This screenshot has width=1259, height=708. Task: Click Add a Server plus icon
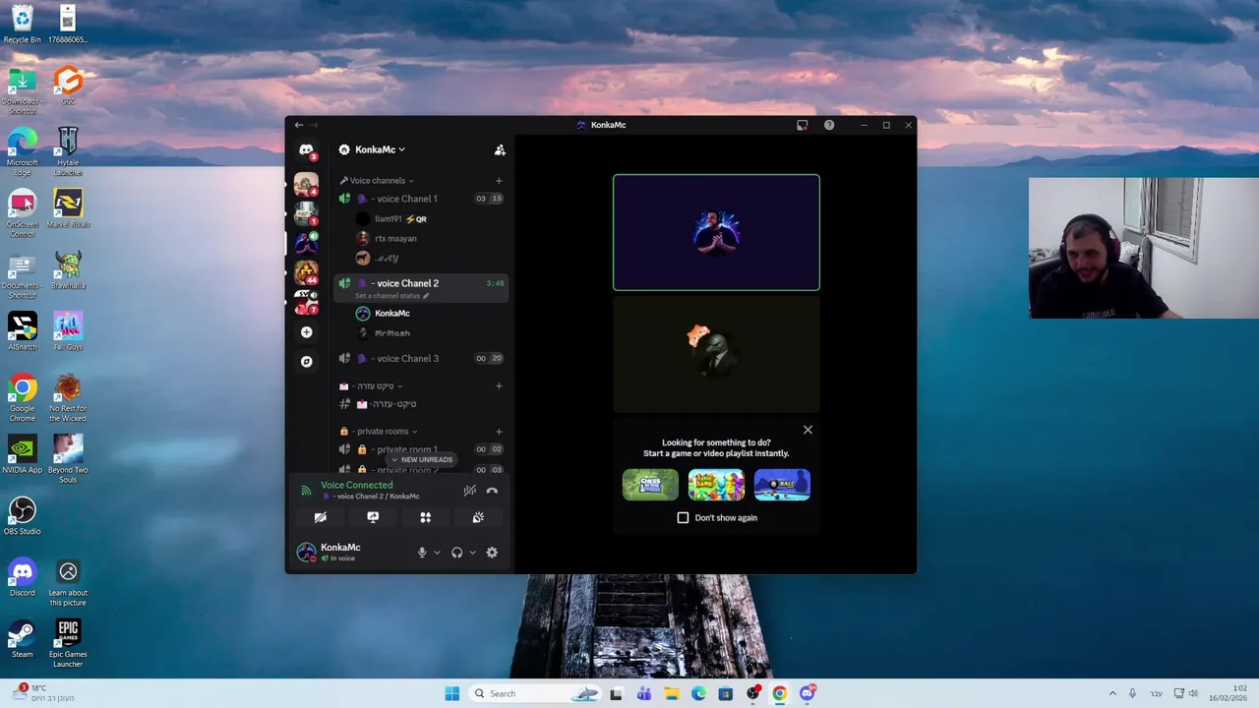point(306,332)
